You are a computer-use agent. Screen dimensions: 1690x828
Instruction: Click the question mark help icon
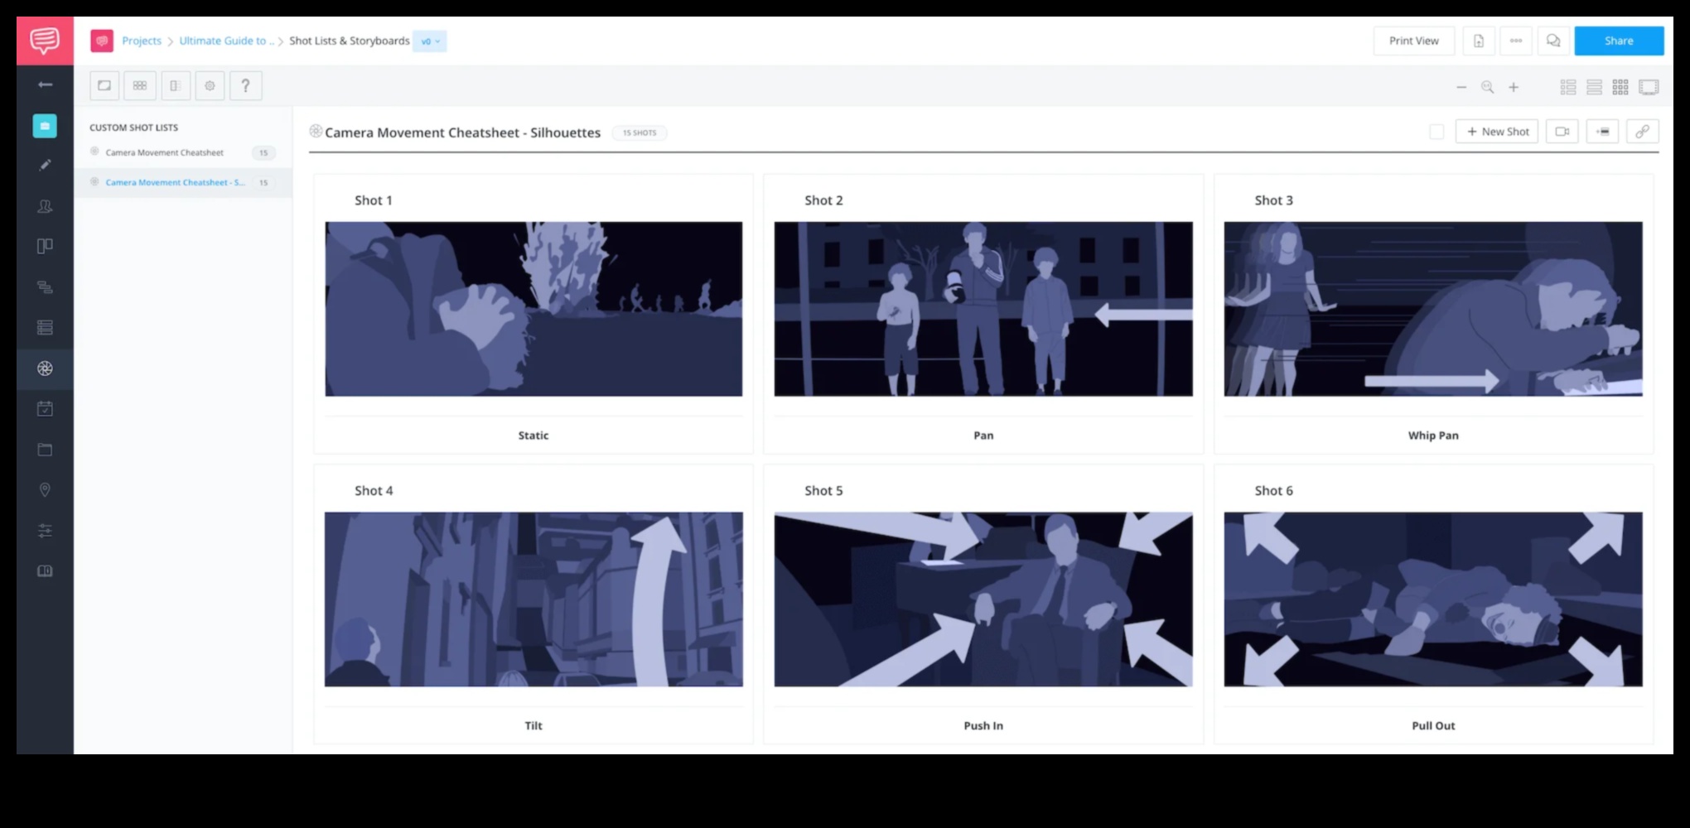(x=245, y=85)
